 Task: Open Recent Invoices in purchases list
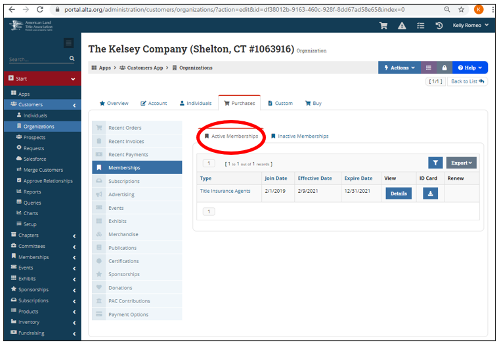coord(137,141)
